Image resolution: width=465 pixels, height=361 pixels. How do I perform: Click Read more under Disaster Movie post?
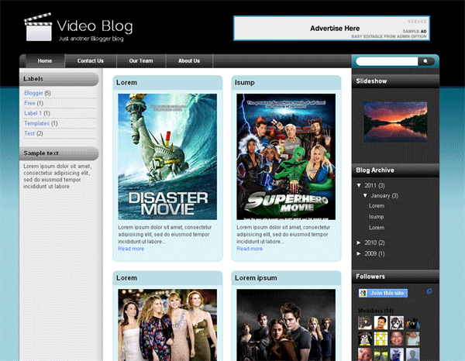131,249
